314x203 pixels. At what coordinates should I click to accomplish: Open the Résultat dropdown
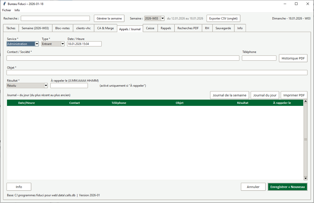(46, 86)
